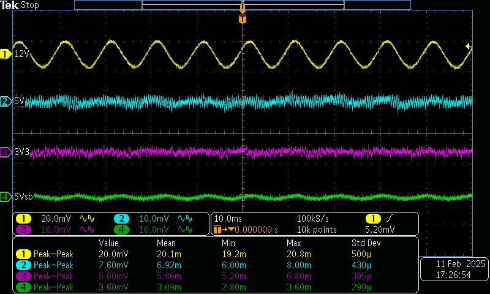Click channel 4 green ground marker
Viewport: 490px width, 294px height.
(x=6, y=197)
